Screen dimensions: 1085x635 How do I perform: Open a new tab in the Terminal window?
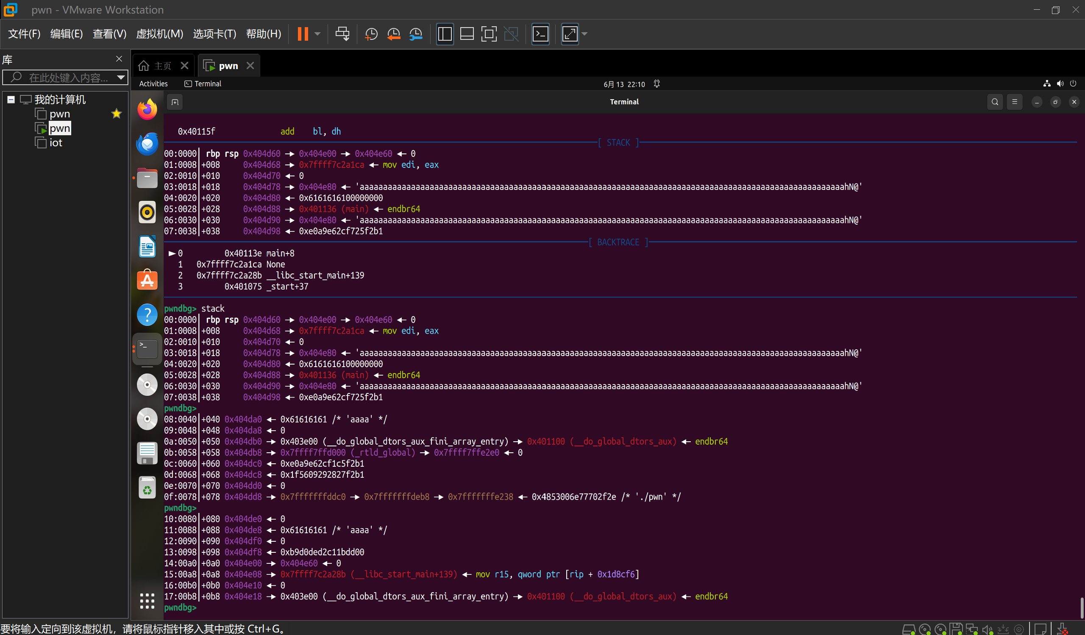tap(175, 102)
